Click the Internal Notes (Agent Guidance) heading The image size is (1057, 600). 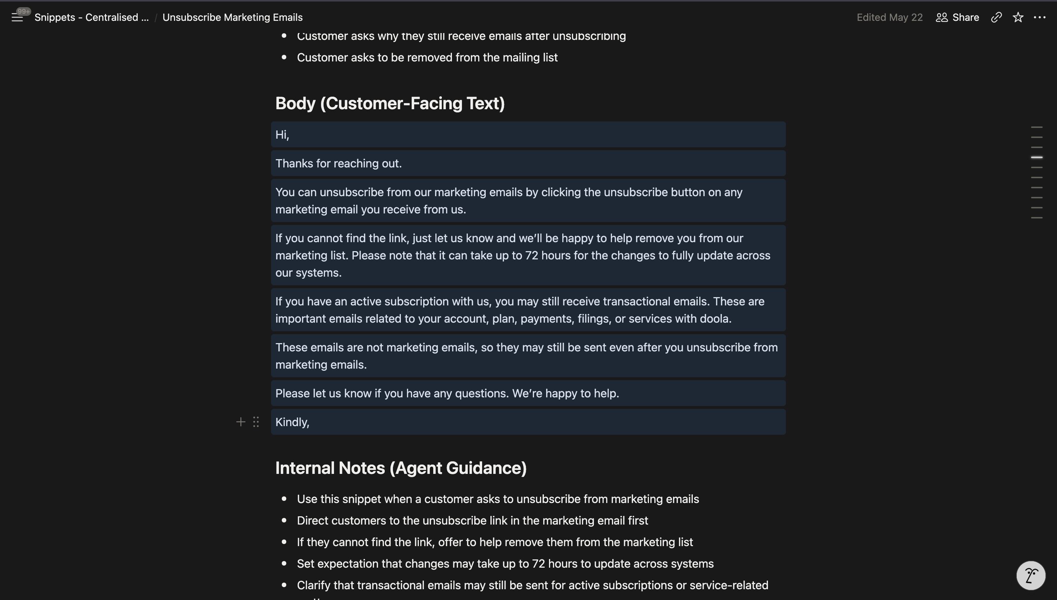click(x=401, y=468)
